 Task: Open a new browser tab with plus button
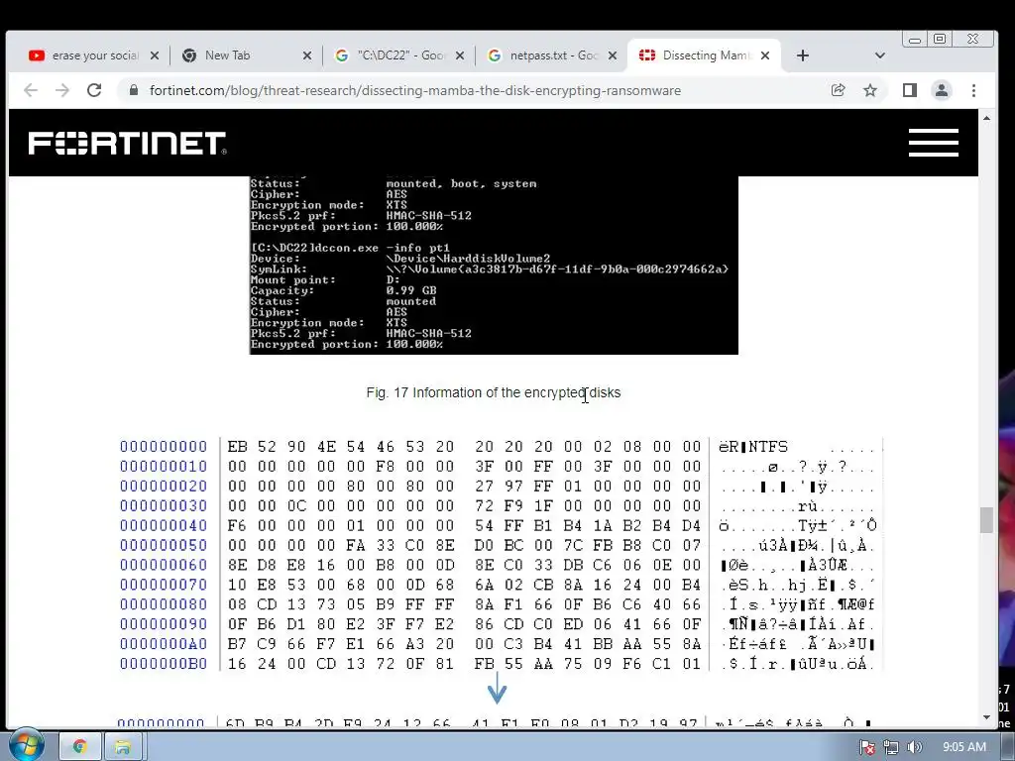pos(803,55)
